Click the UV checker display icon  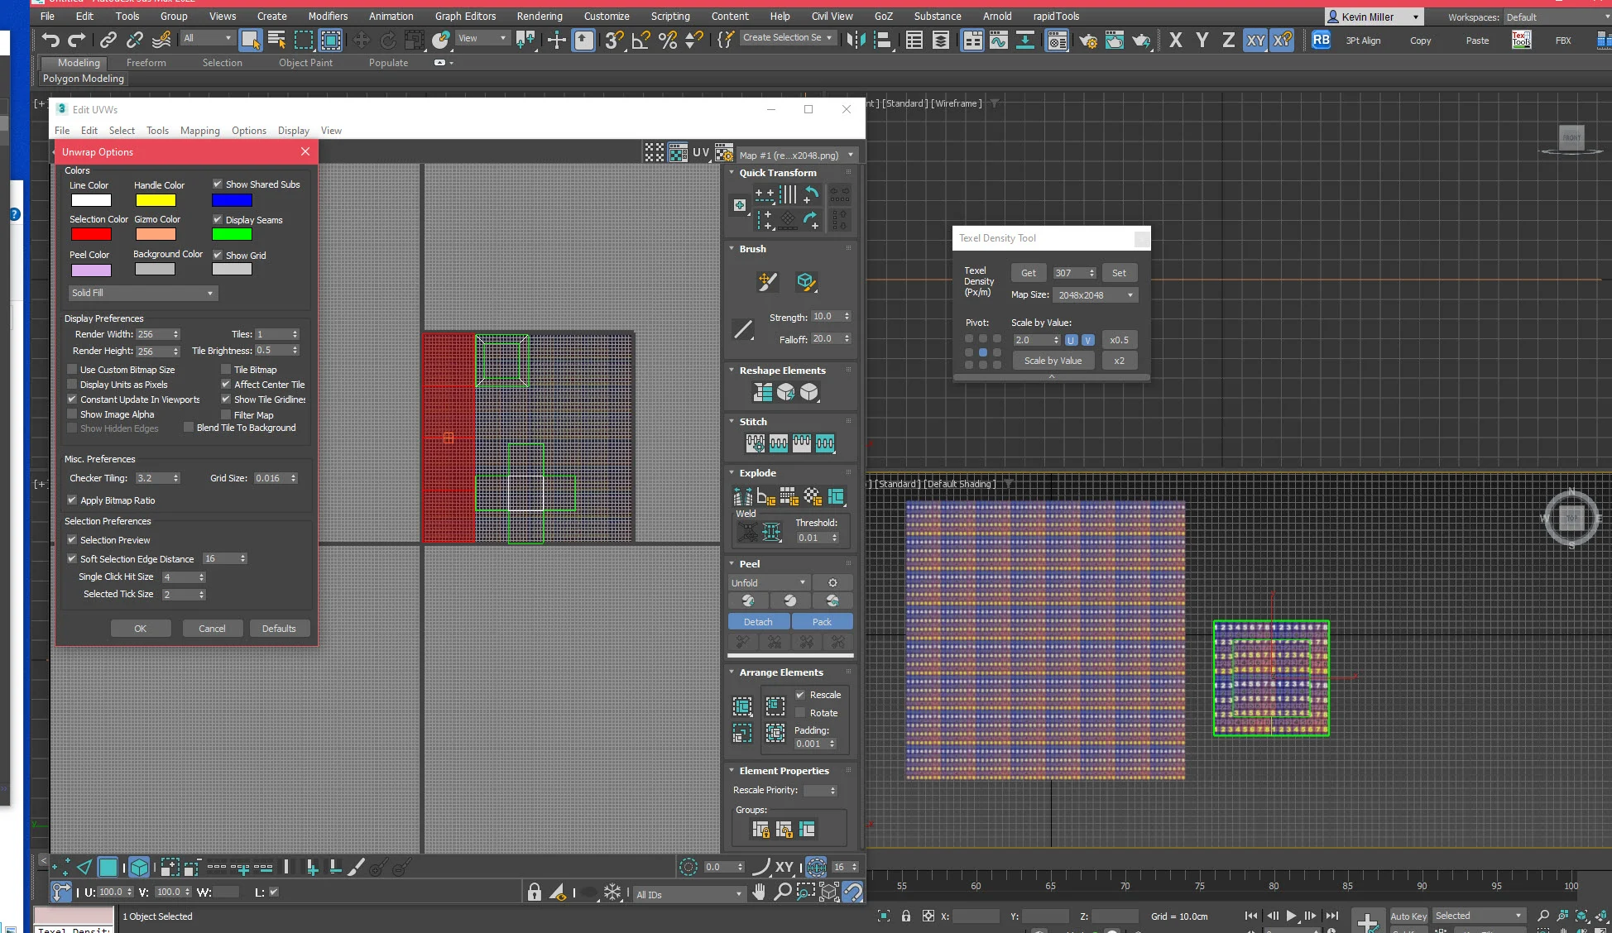678,153
